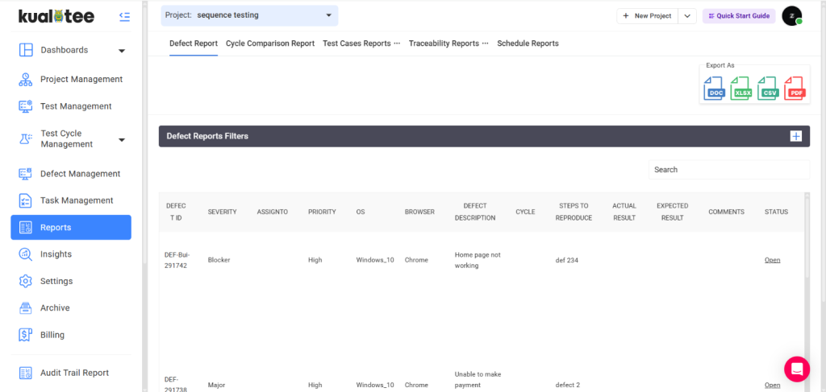The image size is (826, 392).
Task: Export report as PDF file
Action: pos(795,89)
